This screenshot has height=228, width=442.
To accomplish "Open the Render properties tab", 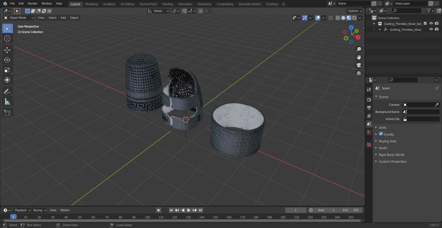I will tap(369, 100).
